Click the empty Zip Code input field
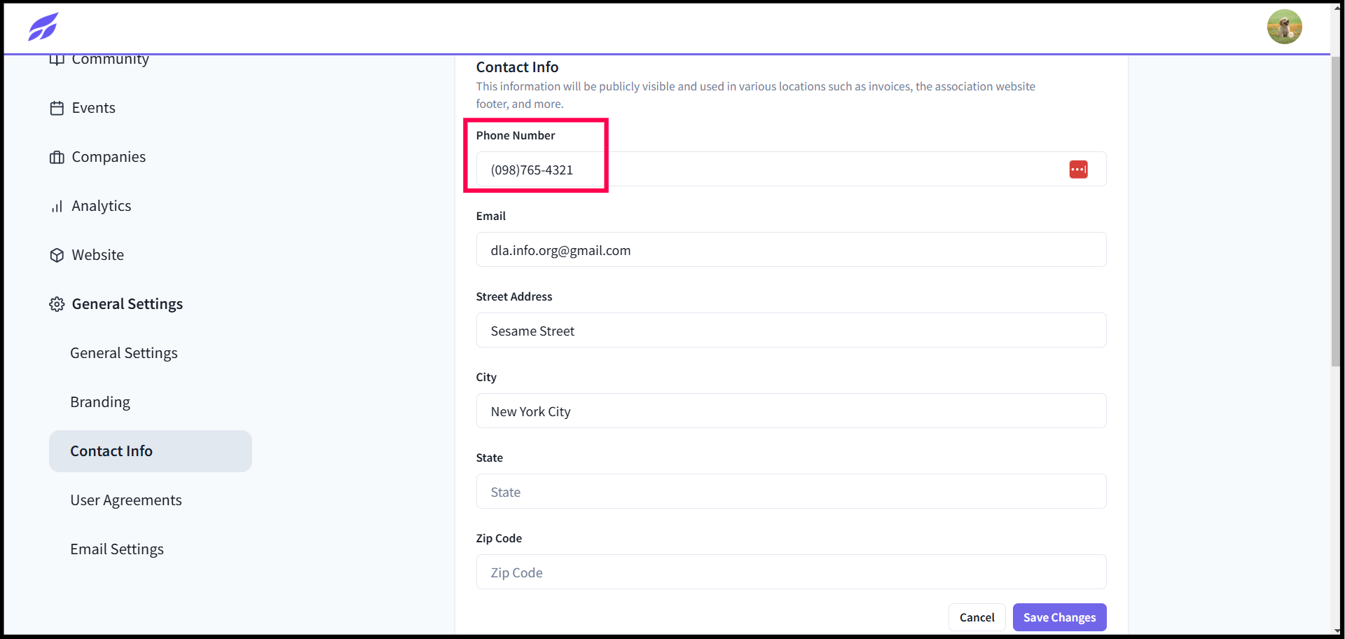Image resolution: width=1345 pixels, height=639 pixels. (791, 572)
